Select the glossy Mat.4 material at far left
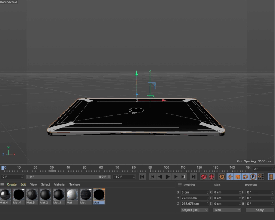The image size is (275, 220). [x=5, y=194]
